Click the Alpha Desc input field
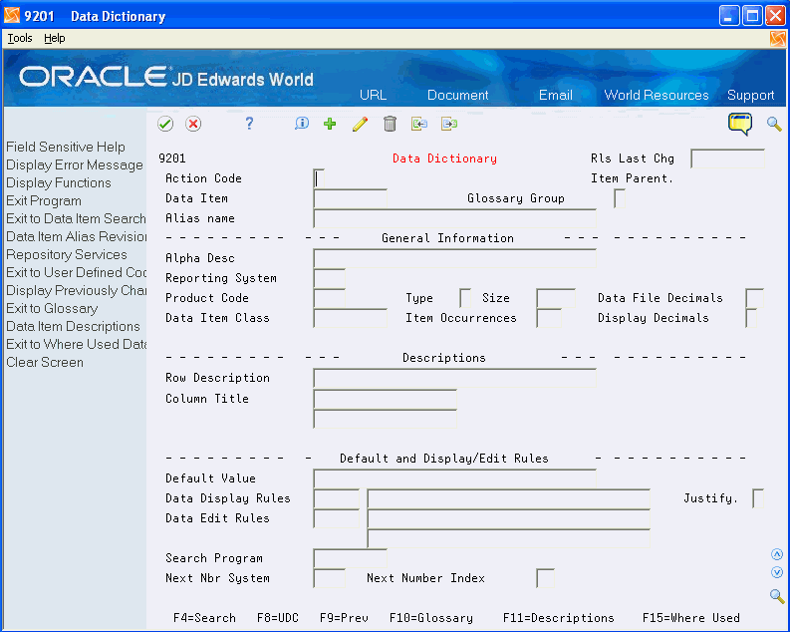The image size is (790, 632). point(454,258)
